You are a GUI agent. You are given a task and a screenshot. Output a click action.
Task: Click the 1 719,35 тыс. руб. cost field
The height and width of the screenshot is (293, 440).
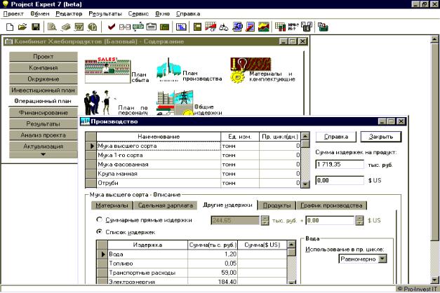pyautogui.click(x=340, y=164)
